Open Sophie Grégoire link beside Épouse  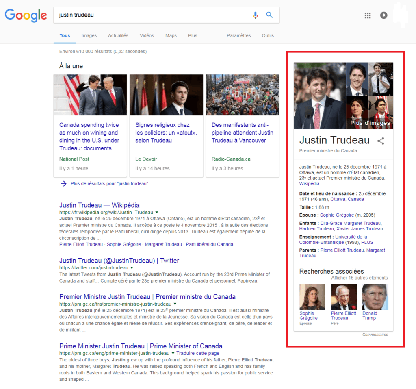[x=337, y=215]
